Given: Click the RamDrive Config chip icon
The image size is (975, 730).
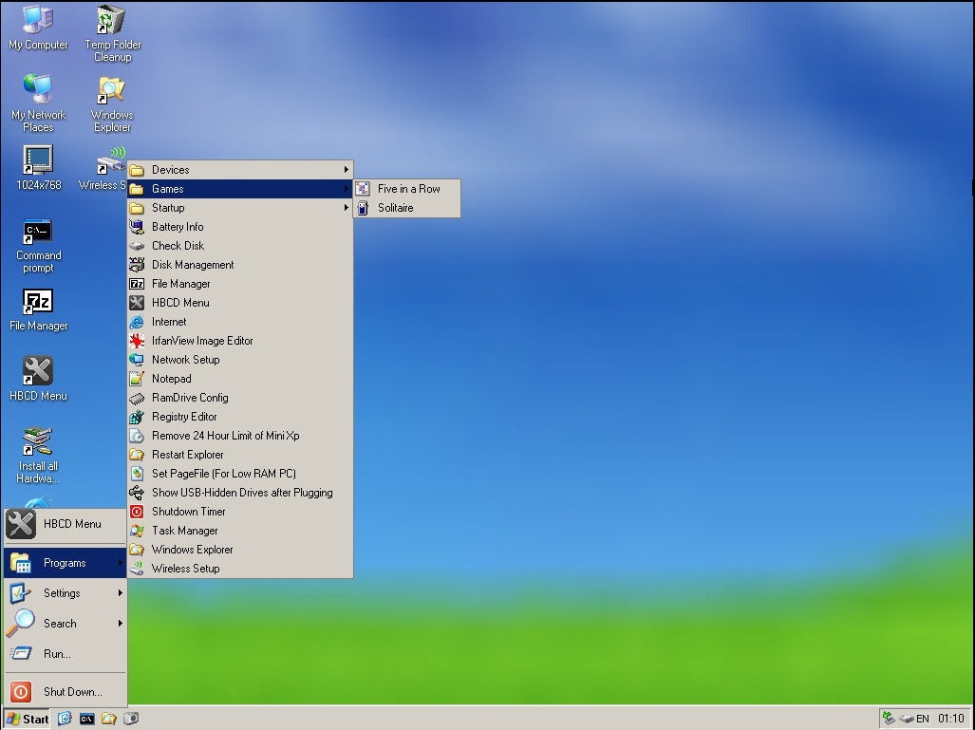Looking at the screenshot, I should click(137, 398).
